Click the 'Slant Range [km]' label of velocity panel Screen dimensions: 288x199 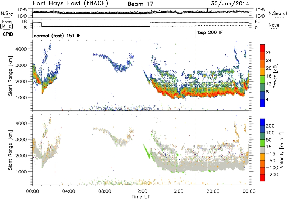click(10, 150)
